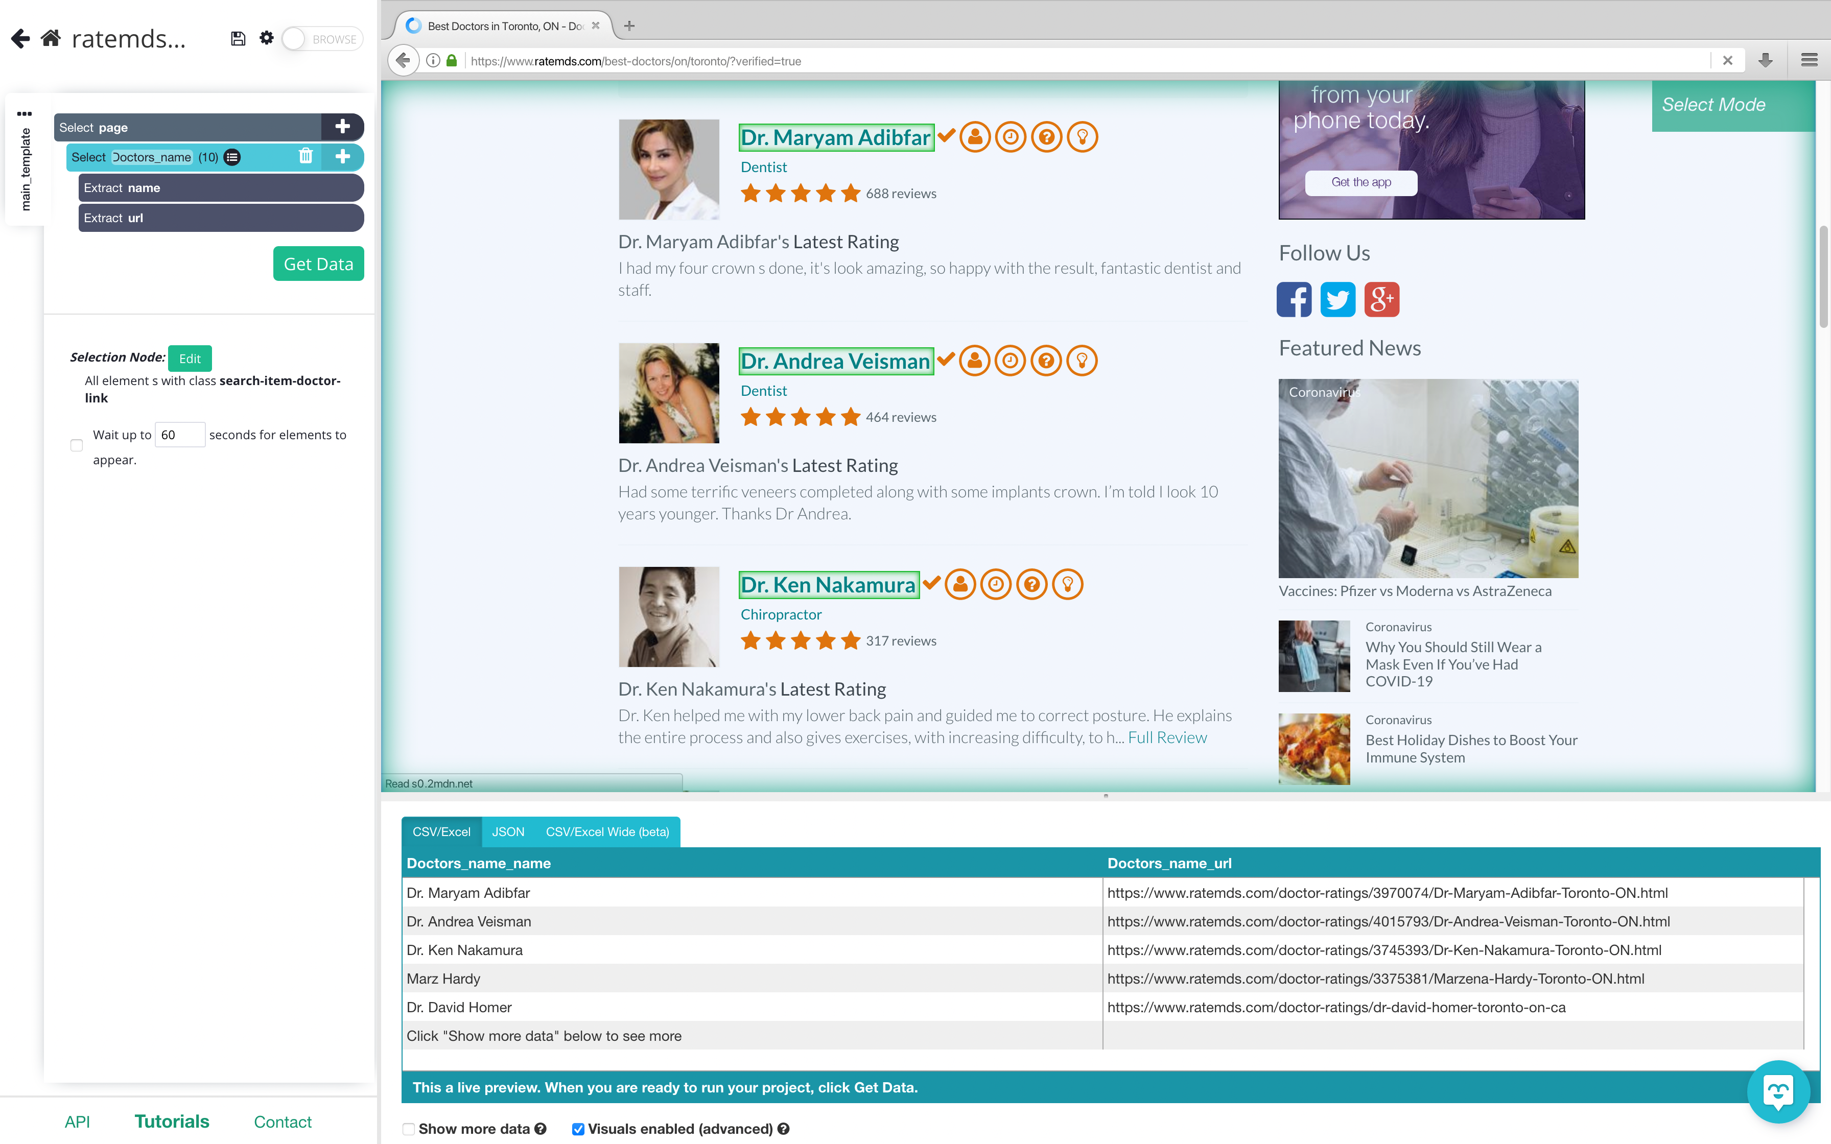Open Vaccines Pfizer vs Moderna article
The width and height of the screenshot is (1831, 1144).
1415,591
